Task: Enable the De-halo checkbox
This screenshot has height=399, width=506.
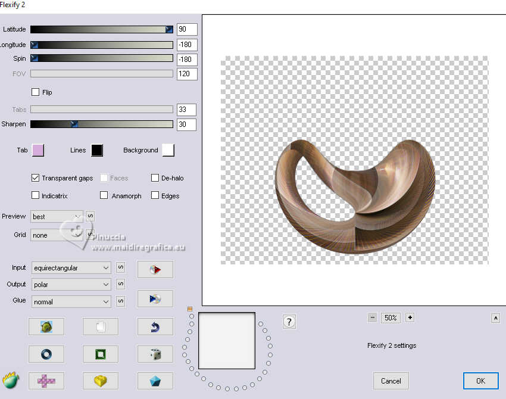Action: [x=155, y=178]
